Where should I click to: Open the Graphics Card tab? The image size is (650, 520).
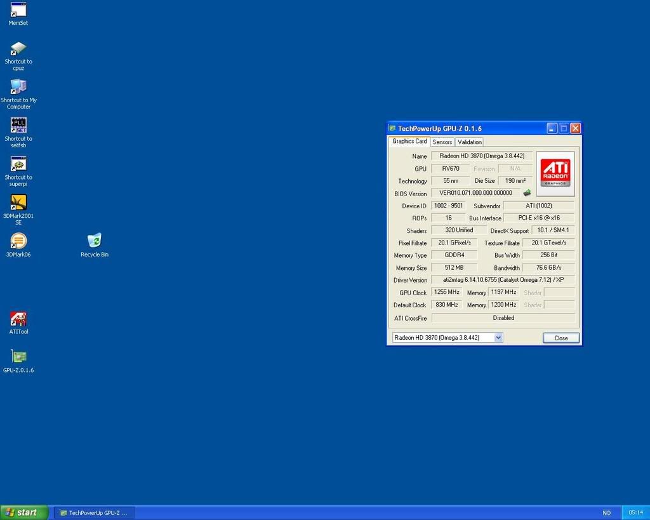point(409,142)
